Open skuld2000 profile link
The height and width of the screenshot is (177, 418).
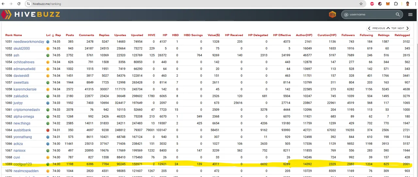[x=22, y=49]
